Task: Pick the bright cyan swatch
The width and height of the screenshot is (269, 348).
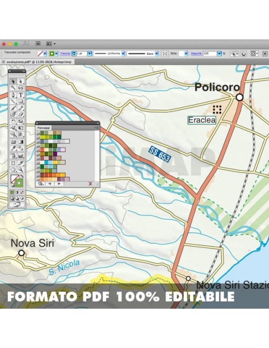Action: [46, 162]
